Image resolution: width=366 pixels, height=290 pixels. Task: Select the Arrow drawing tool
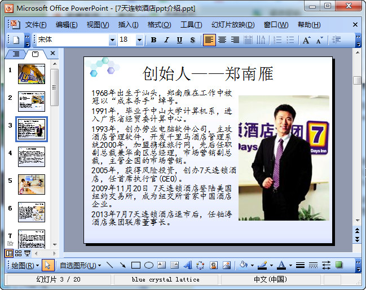[x=123, y=265]
